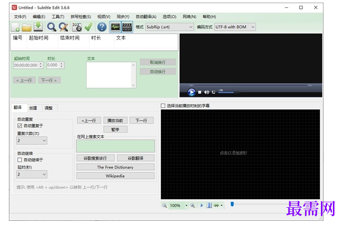Screen dimensions: 345x225
Task: Click the waveform center/columns icon
Action: (209, 206)
